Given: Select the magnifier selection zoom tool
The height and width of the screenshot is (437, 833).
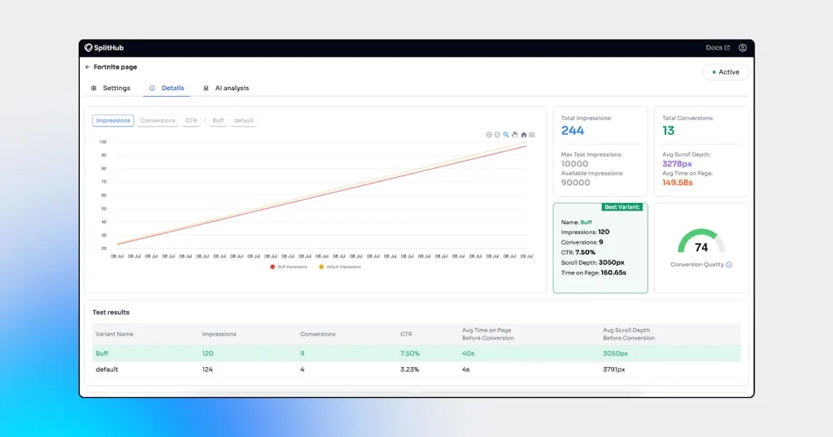Looking at the screenshot, I should pyautogui.click(x=506, y=135).
